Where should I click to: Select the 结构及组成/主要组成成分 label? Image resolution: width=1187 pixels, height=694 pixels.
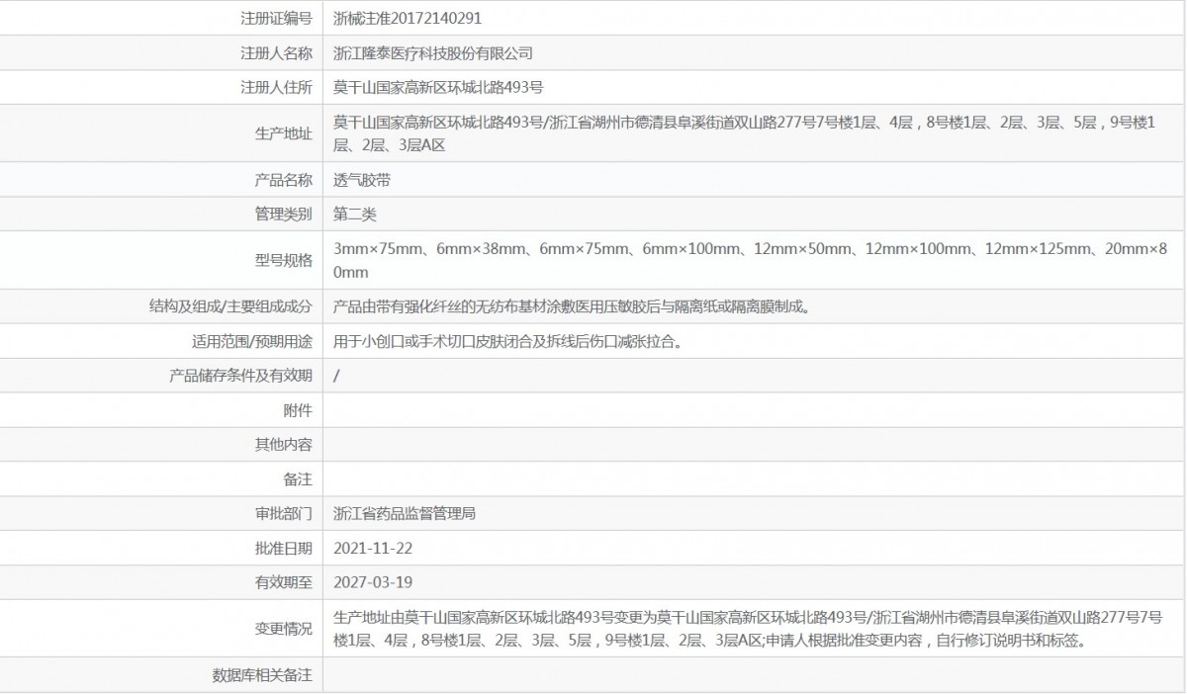tap(229, 306)
